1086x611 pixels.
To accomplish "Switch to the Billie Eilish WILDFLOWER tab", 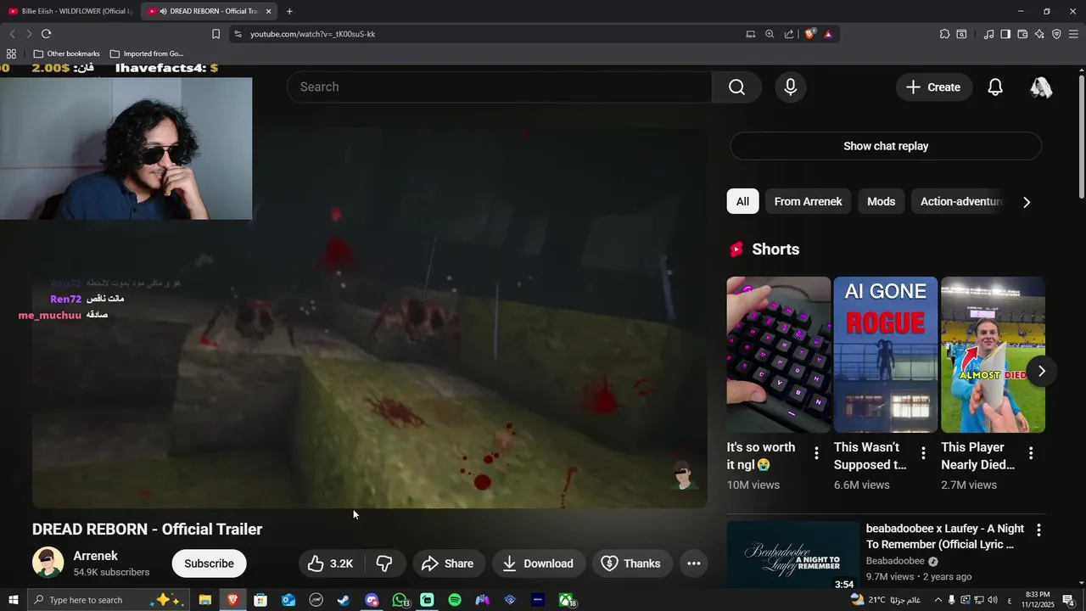I will click(x=70, y=11).
